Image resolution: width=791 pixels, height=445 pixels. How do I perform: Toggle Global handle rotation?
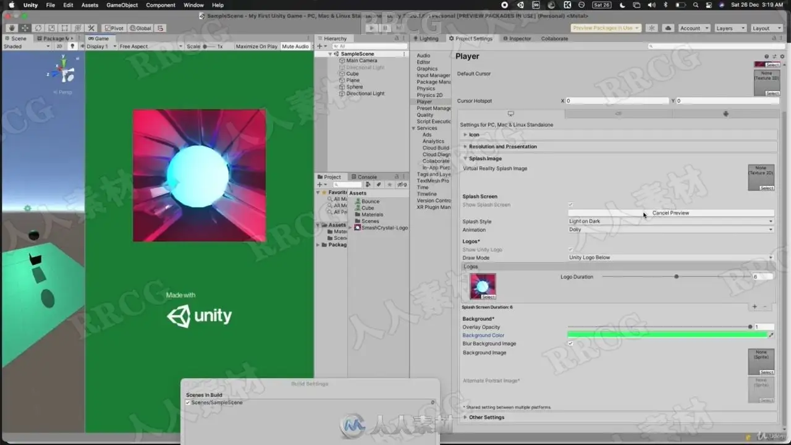point(140,28)
